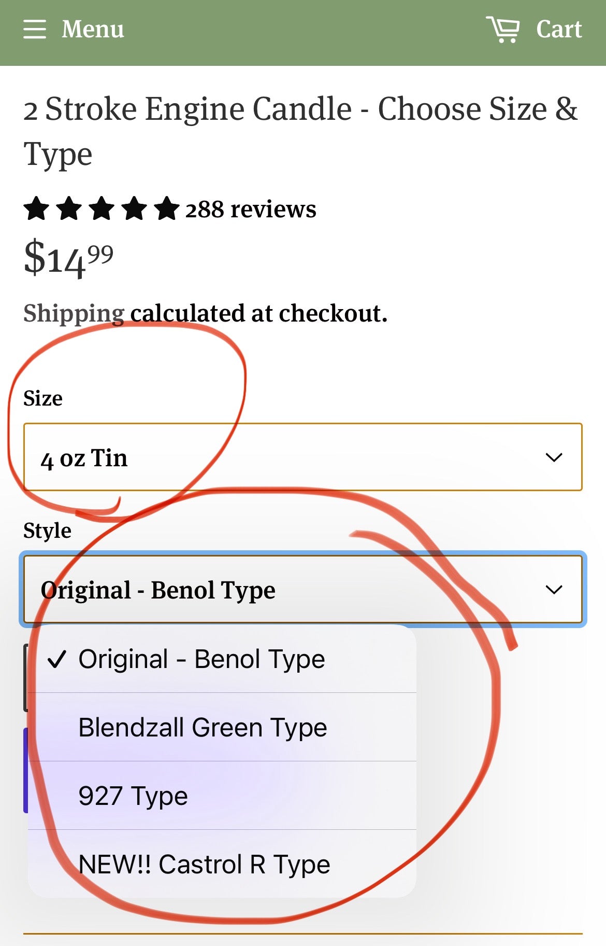Click the checkmark beside Original - Benol Type
This screenshot has height=946, width=606.
(x=56, y=659)
